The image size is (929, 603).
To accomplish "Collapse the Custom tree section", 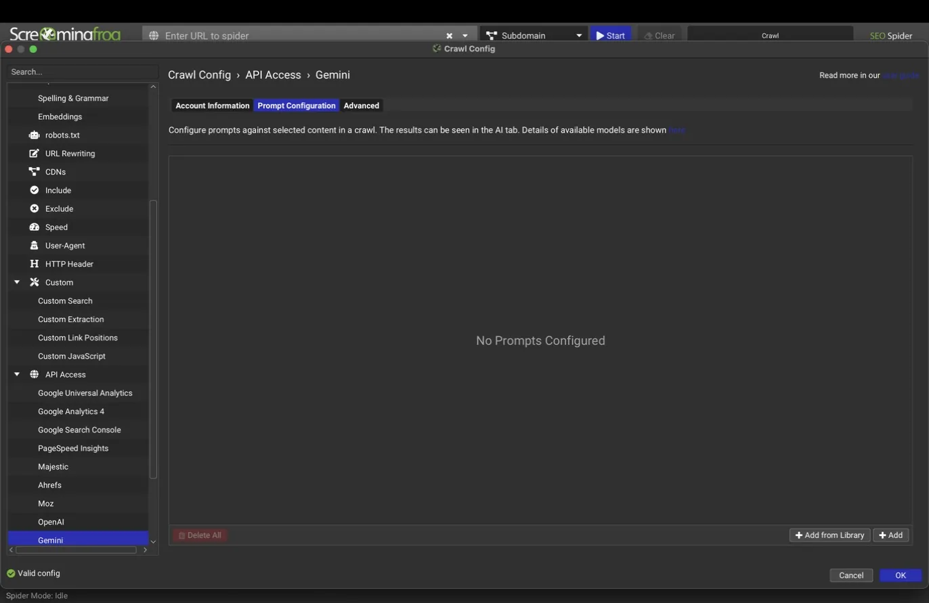I will (x=17, y=282).
